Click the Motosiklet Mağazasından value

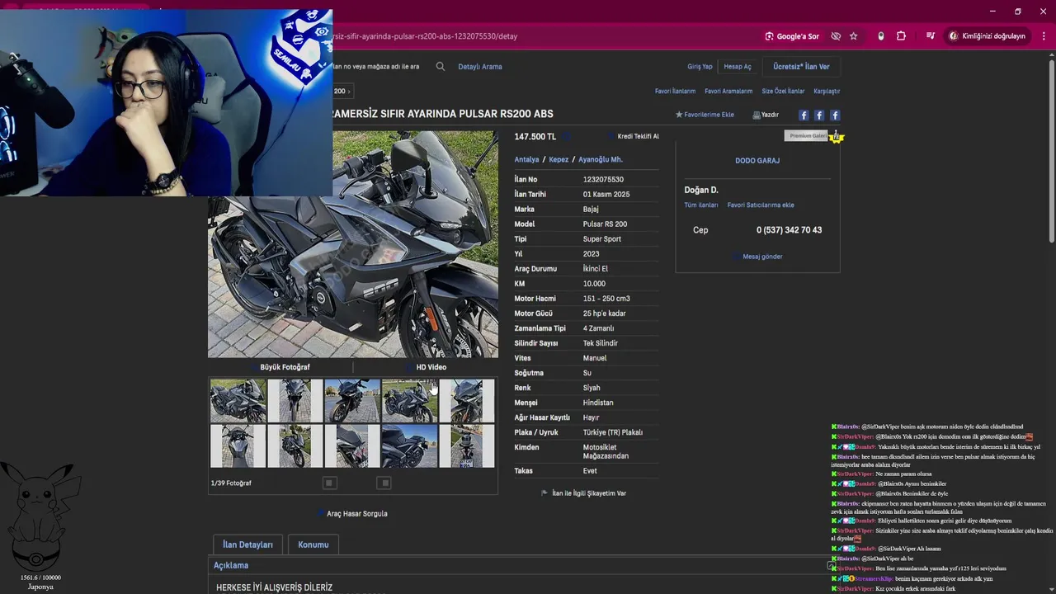pyautogui.click(x=606, y=451)
